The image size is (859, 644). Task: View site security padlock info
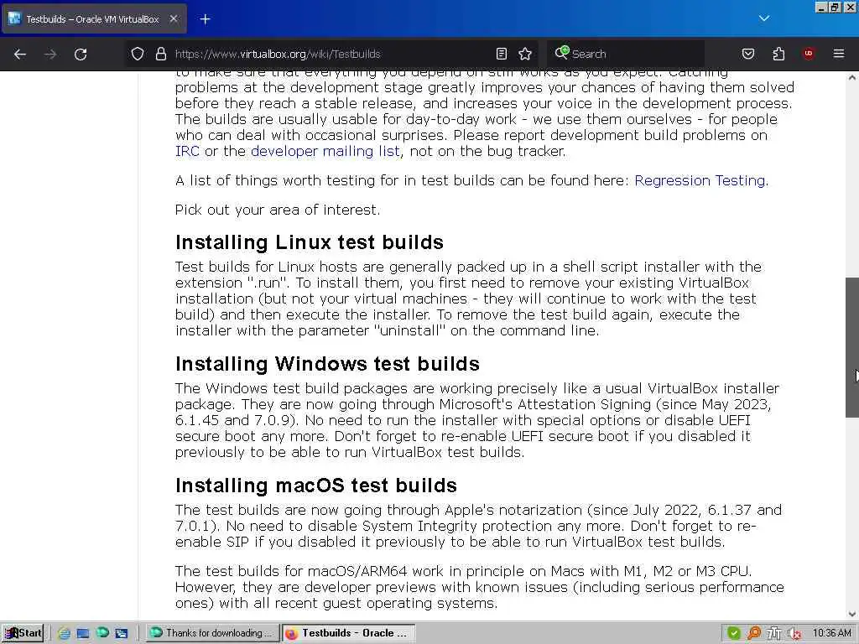160,54
